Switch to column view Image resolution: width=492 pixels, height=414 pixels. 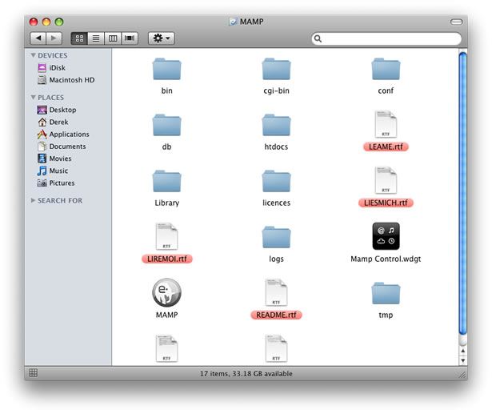113,38
